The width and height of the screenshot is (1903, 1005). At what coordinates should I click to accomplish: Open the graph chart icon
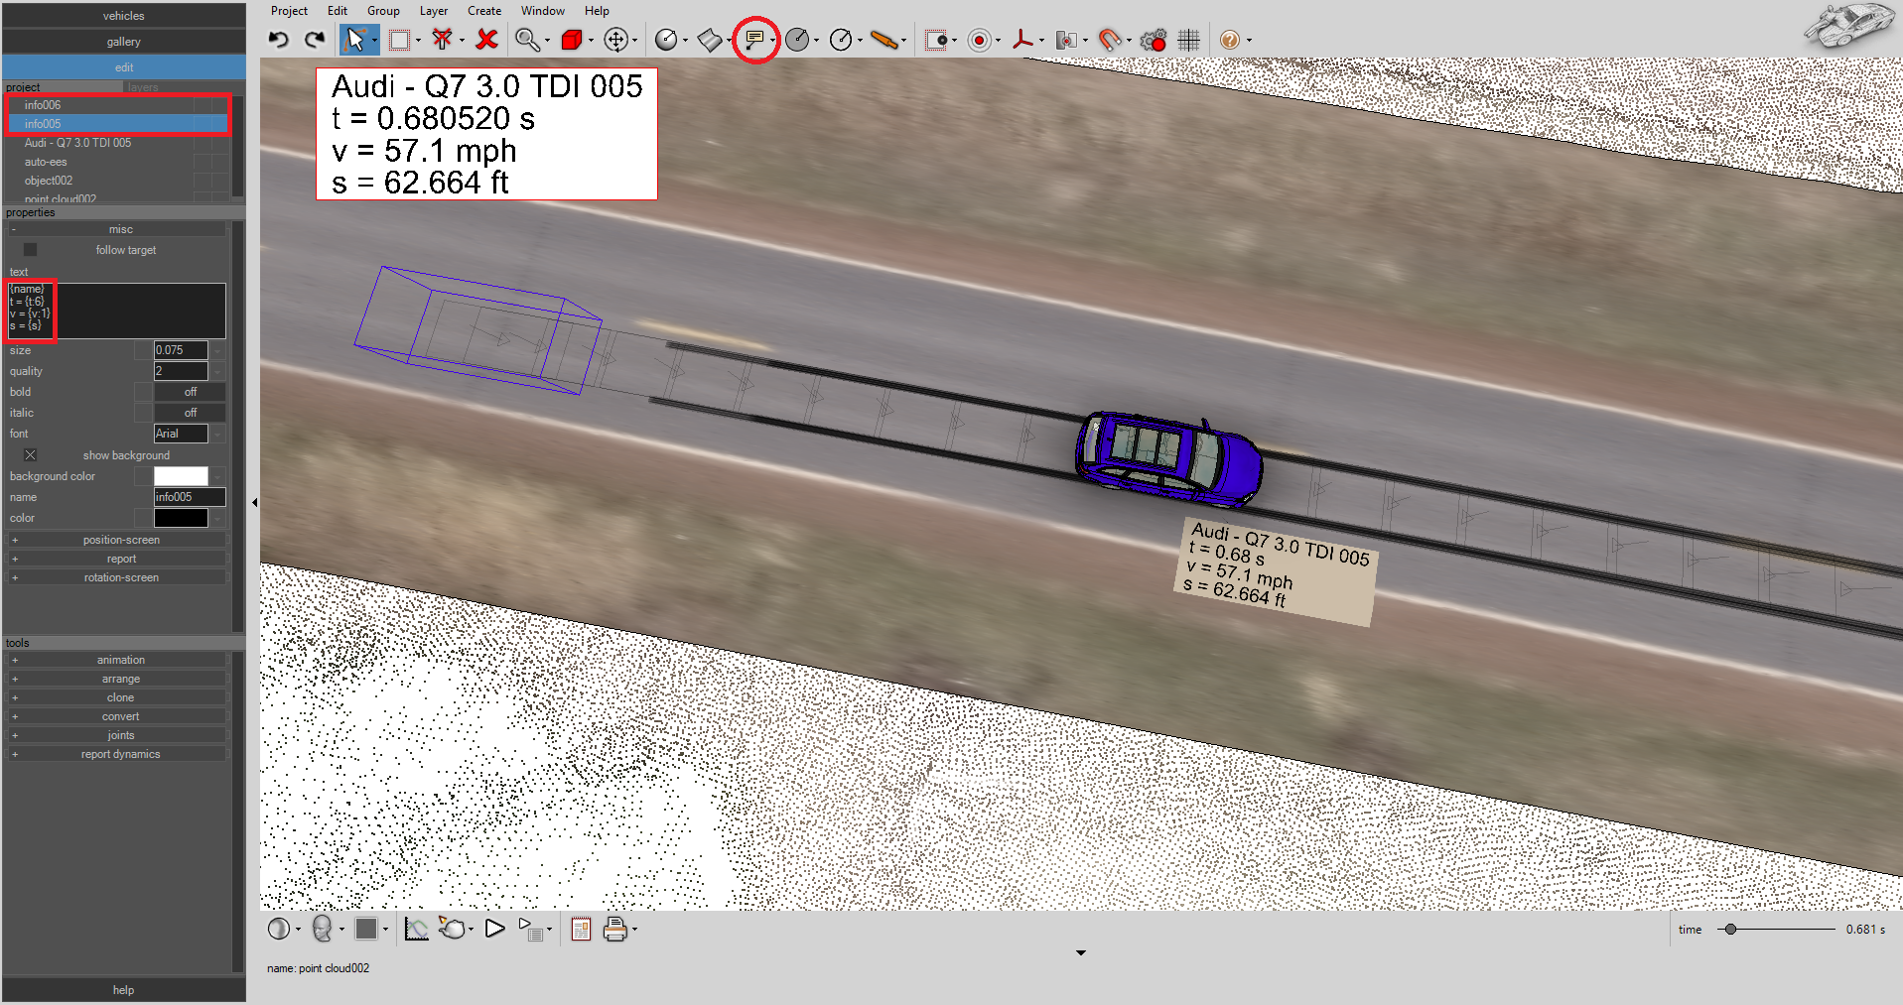coord(417,929)
